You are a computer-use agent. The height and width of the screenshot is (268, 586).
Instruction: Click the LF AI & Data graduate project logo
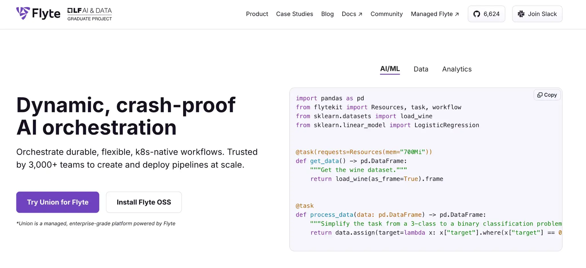90,14
